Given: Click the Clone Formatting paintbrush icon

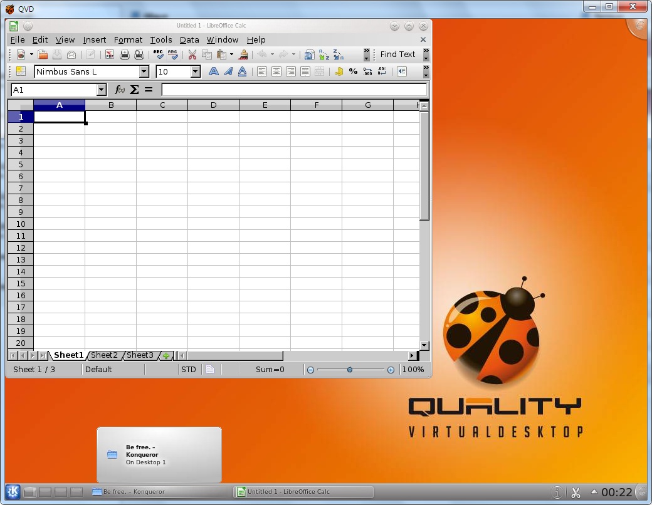Looking at the screenshot, I should [x=243, y=55].
